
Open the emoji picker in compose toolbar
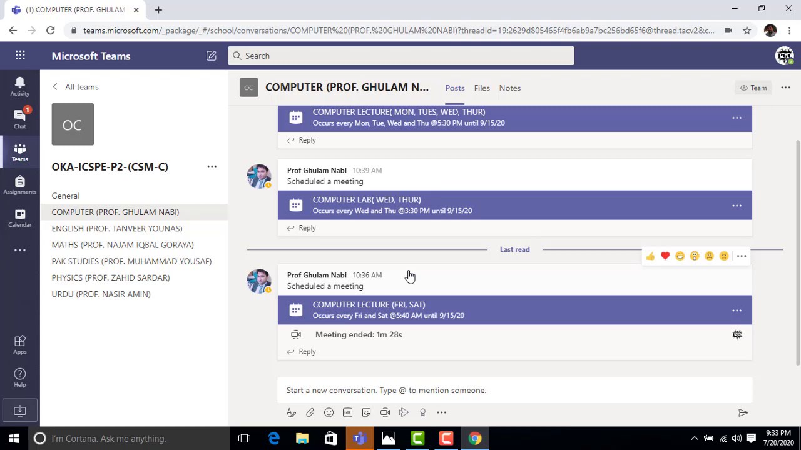329,412
